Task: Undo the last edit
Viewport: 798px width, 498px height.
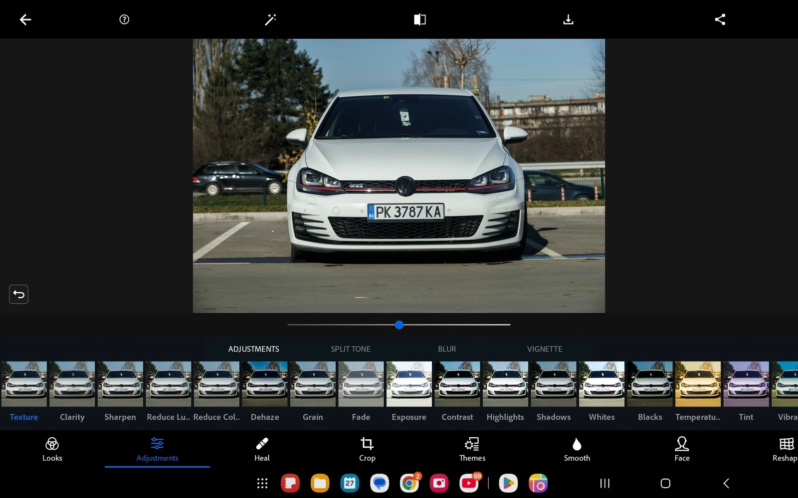Action: (x=18, y=294)
